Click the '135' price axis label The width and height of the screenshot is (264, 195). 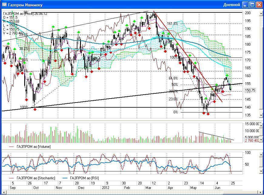click(x=248, y=115)
